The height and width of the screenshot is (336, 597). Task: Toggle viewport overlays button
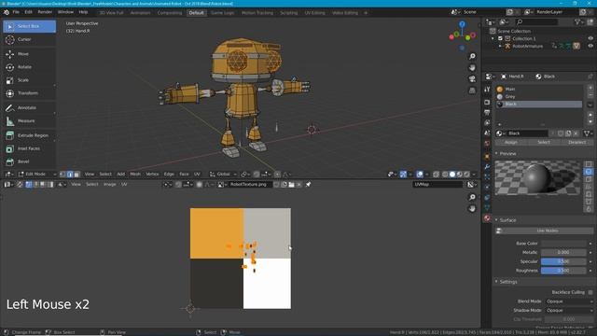point(420,175)
